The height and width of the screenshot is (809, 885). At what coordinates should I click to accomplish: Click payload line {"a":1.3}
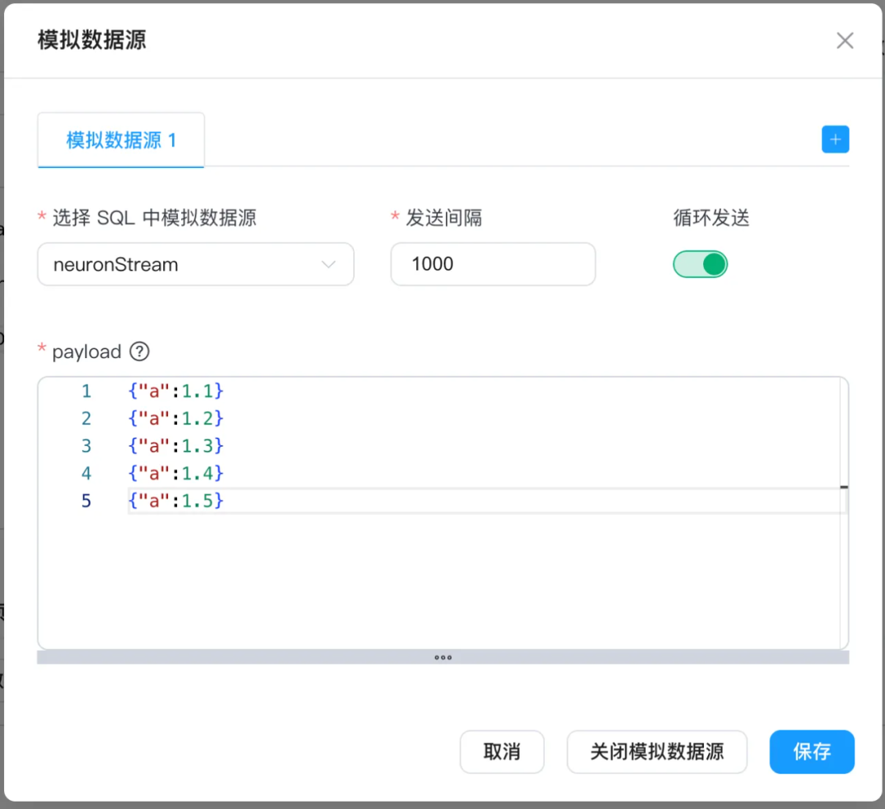click(x=175, y=445)
